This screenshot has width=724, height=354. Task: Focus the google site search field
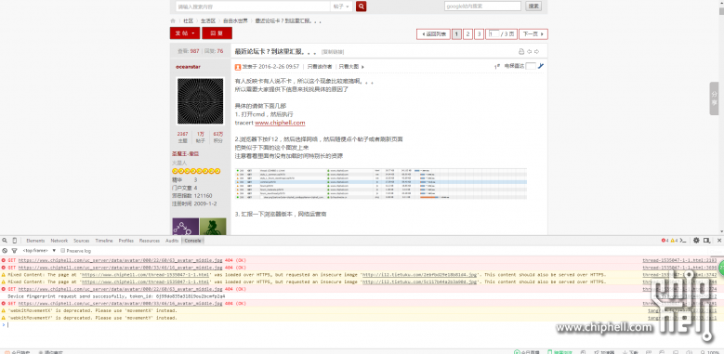(x=483, y=6)
